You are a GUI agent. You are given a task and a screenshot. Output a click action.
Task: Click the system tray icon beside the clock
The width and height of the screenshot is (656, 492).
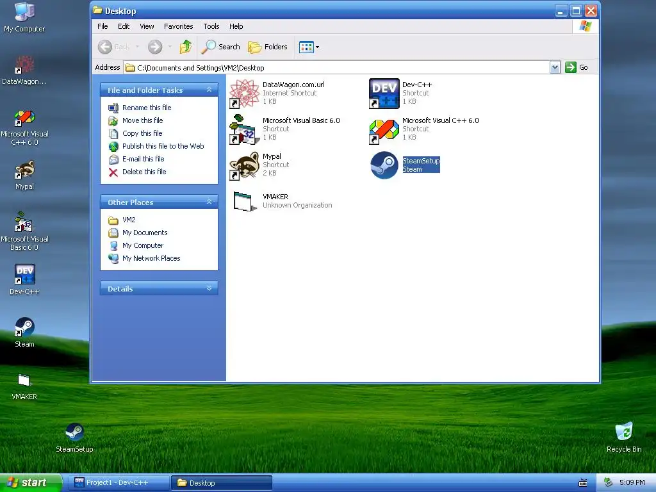tap(608, 483)
